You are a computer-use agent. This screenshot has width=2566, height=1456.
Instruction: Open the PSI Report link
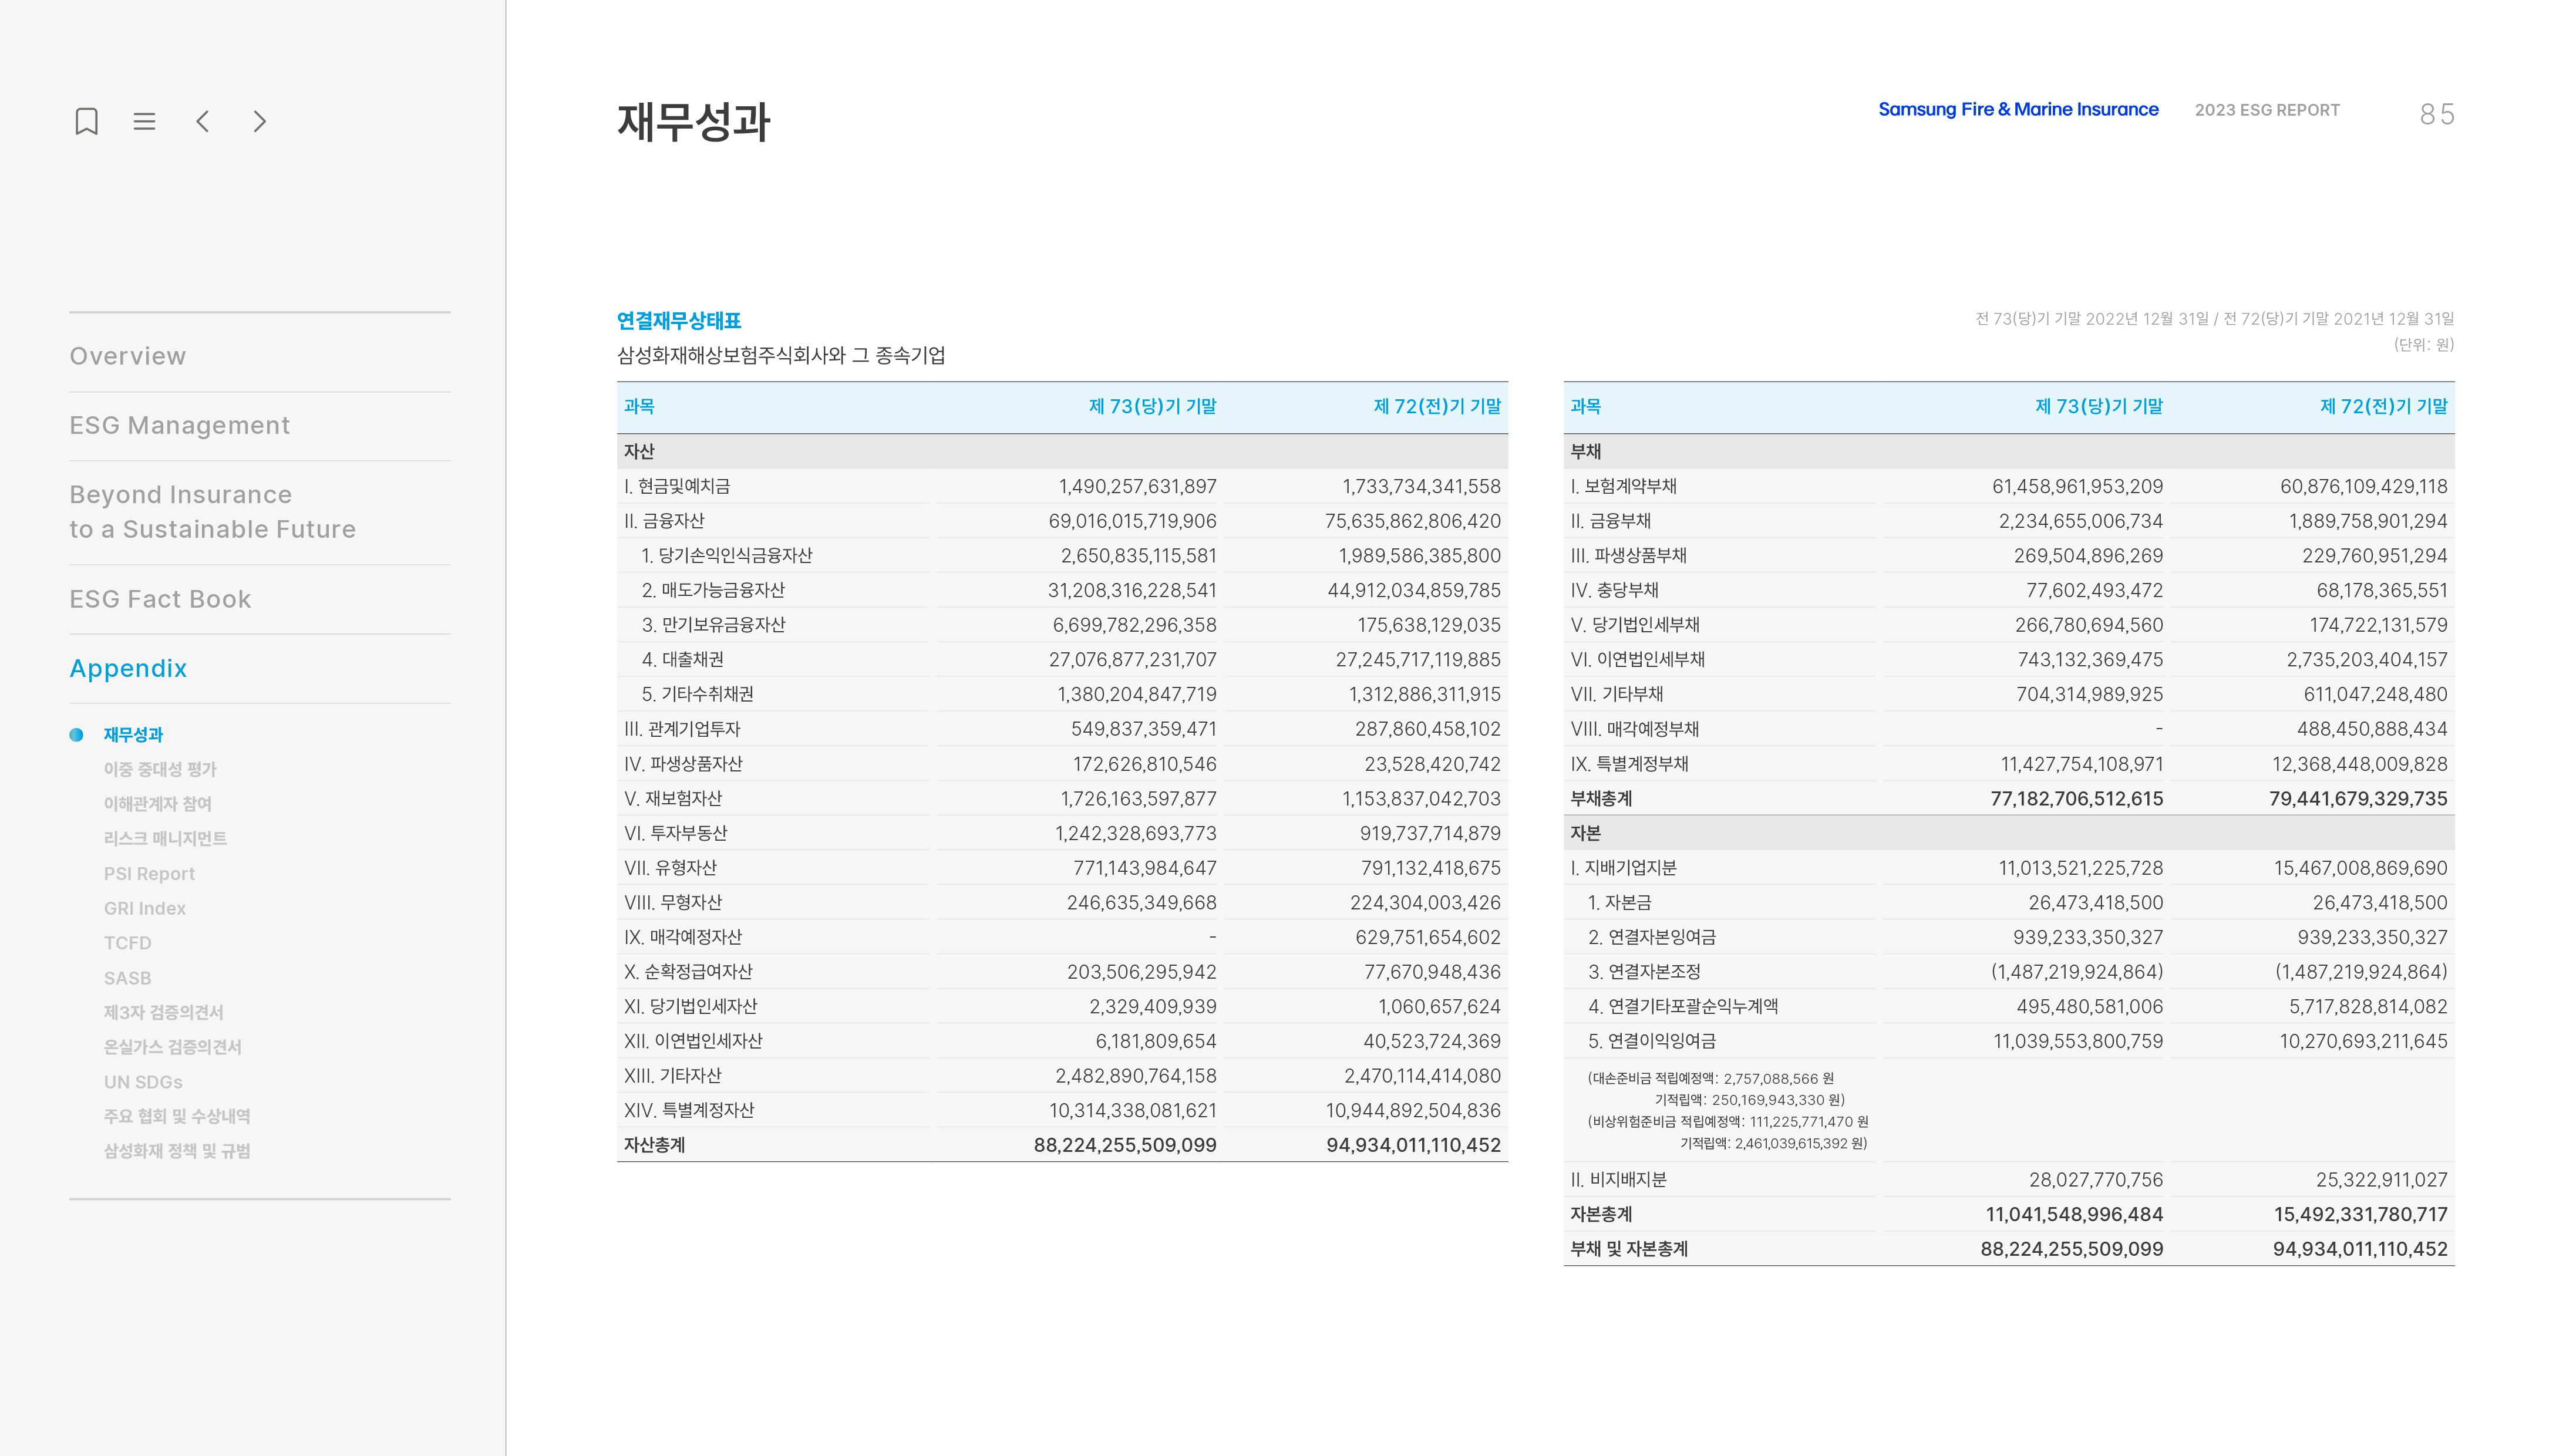tap(149, 874)
